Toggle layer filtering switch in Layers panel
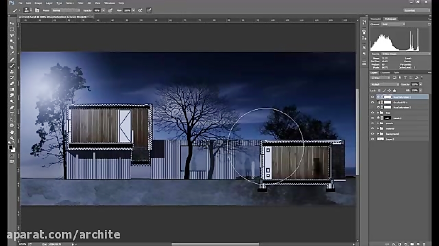439x246 pixels. pos(422,78)
